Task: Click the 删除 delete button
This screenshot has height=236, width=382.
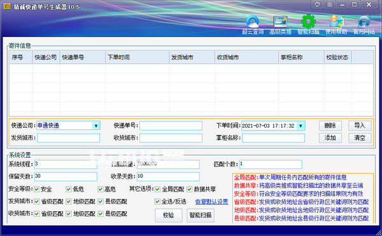Action: point(330,126)
